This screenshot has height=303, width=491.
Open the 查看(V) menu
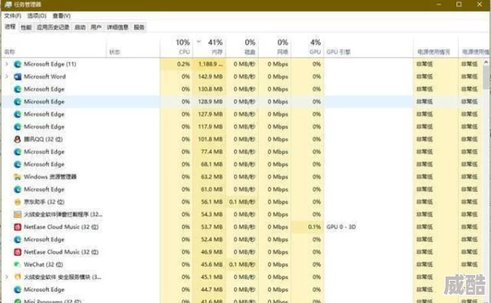pyautogui.click(x=61, y=16)
